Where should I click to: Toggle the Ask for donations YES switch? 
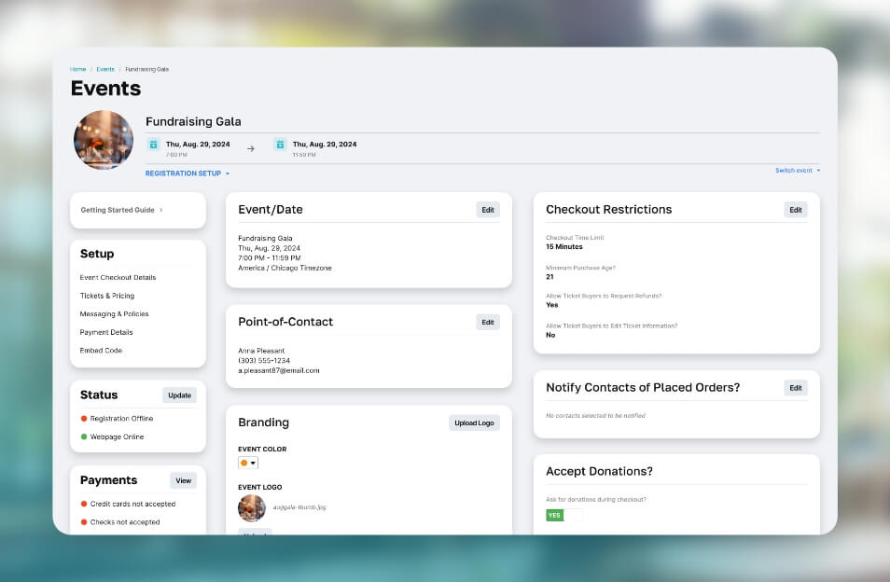(x=563, y=515)
